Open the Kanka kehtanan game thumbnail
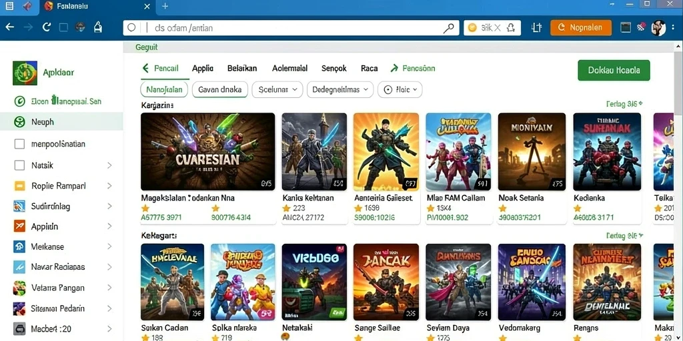The height and width of the screenshot is (341, 683). [x=315, y=151]
